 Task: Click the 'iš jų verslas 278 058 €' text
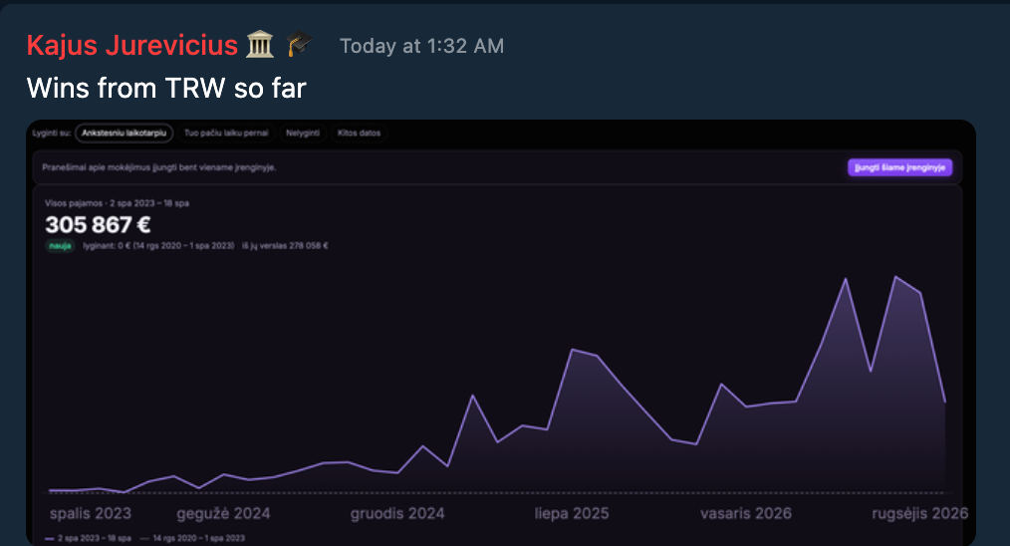[285, 246]
